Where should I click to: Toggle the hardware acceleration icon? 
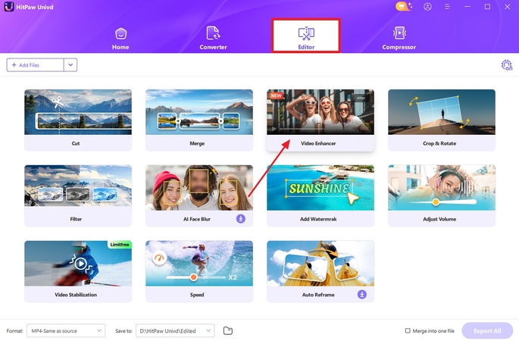coord(506,65)
